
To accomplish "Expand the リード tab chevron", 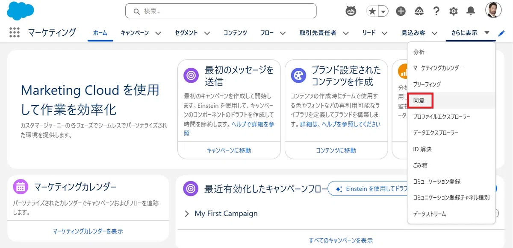I will (384, 33).
